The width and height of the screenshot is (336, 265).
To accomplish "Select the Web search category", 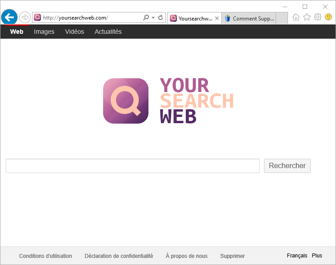I will point(17,32).
